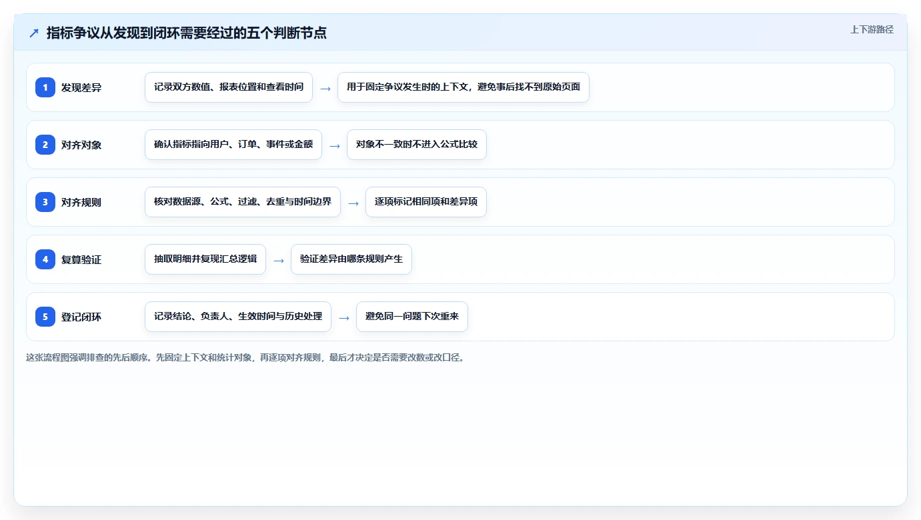Image resolution: width=921 pixels, height=520 pixels.
Task: Click the box 确认指标指向用户、订单、事件或金额
Action: tap(233, 145)
